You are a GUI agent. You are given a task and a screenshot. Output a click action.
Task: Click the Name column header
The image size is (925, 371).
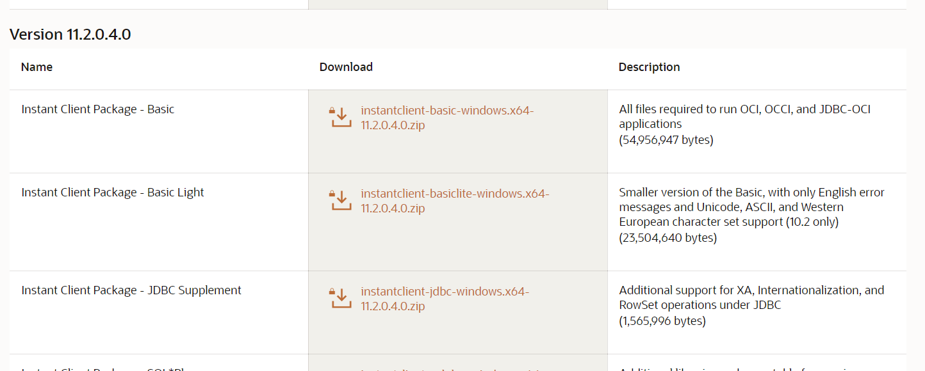pyautogui.click(x=37, y=67)
